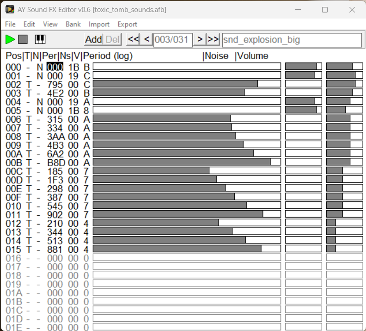
Task: Adjust period bar on row 00B
Action: coord(187,162)
